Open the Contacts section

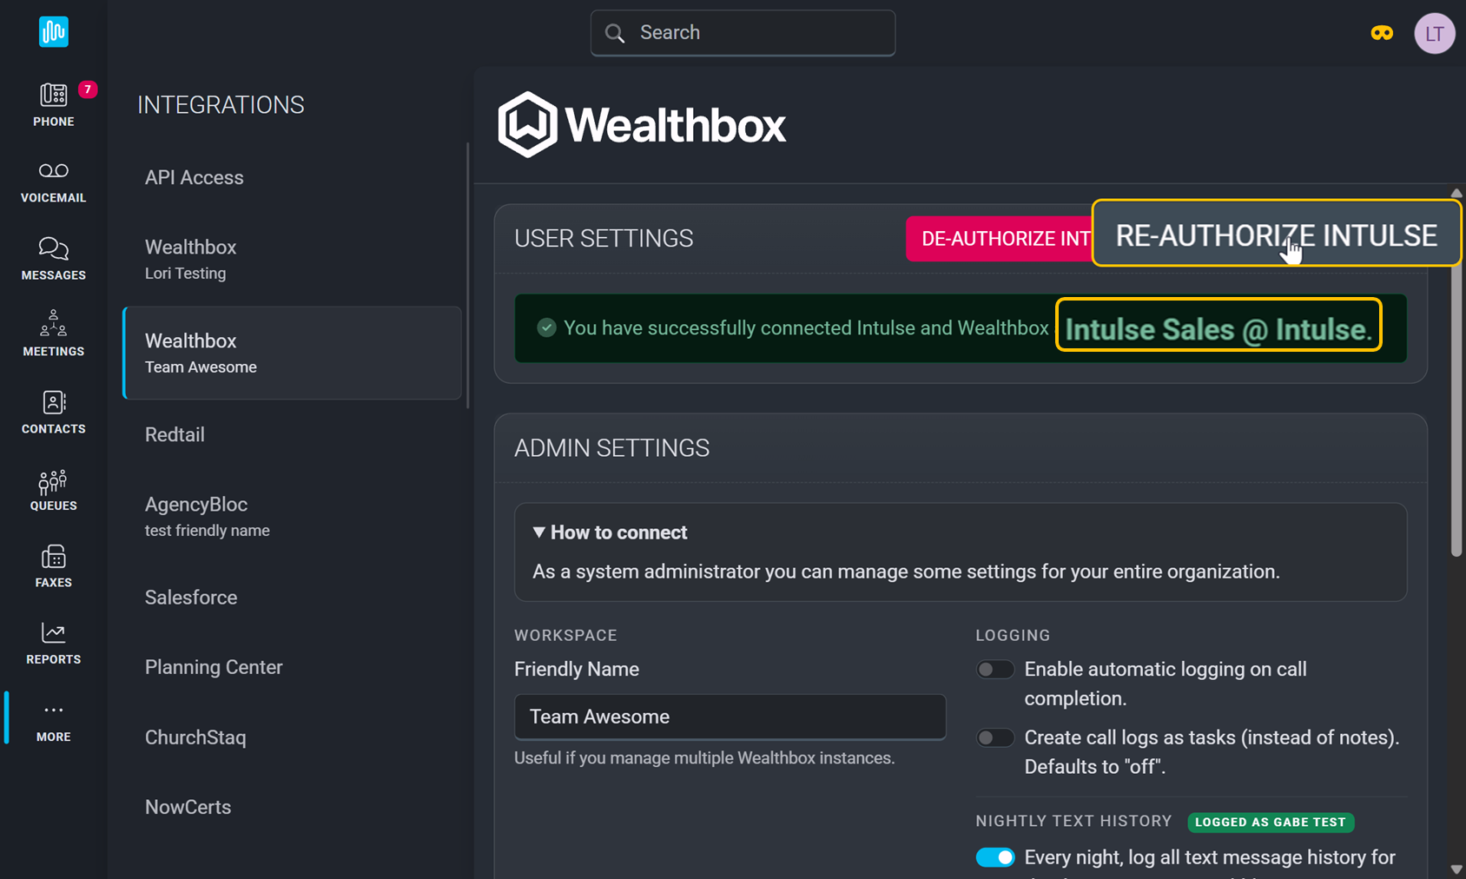53,412
